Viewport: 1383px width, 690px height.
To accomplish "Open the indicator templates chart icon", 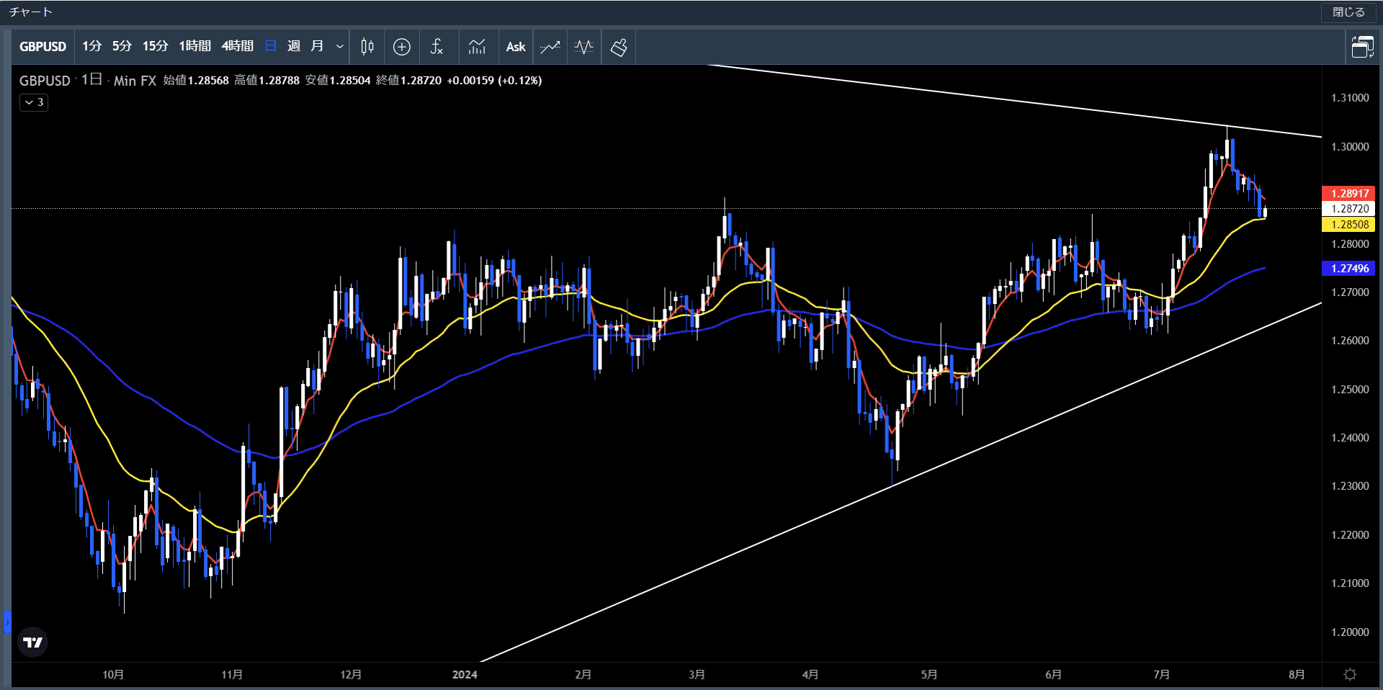I will click(x=477, y=47).
